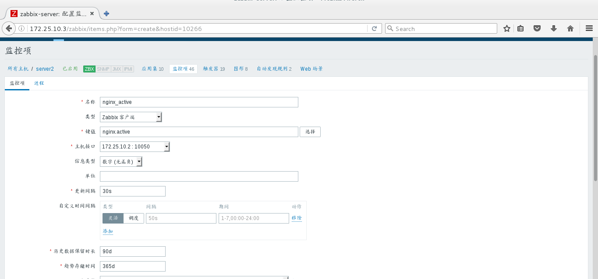Viewport: 598px width, 279px height.
Task: Click the 趋势存储时间 field with 365d
Action: pos(133,266)
